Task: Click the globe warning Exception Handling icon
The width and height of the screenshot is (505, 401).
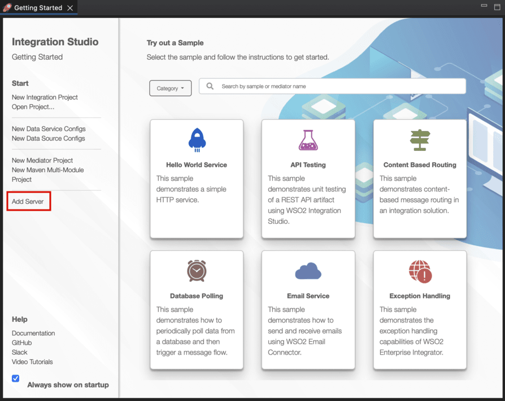Action: [x=420, y=272]
